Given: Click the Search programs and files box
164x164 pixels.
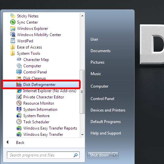Looking at the screenshot, I should 43,155.
